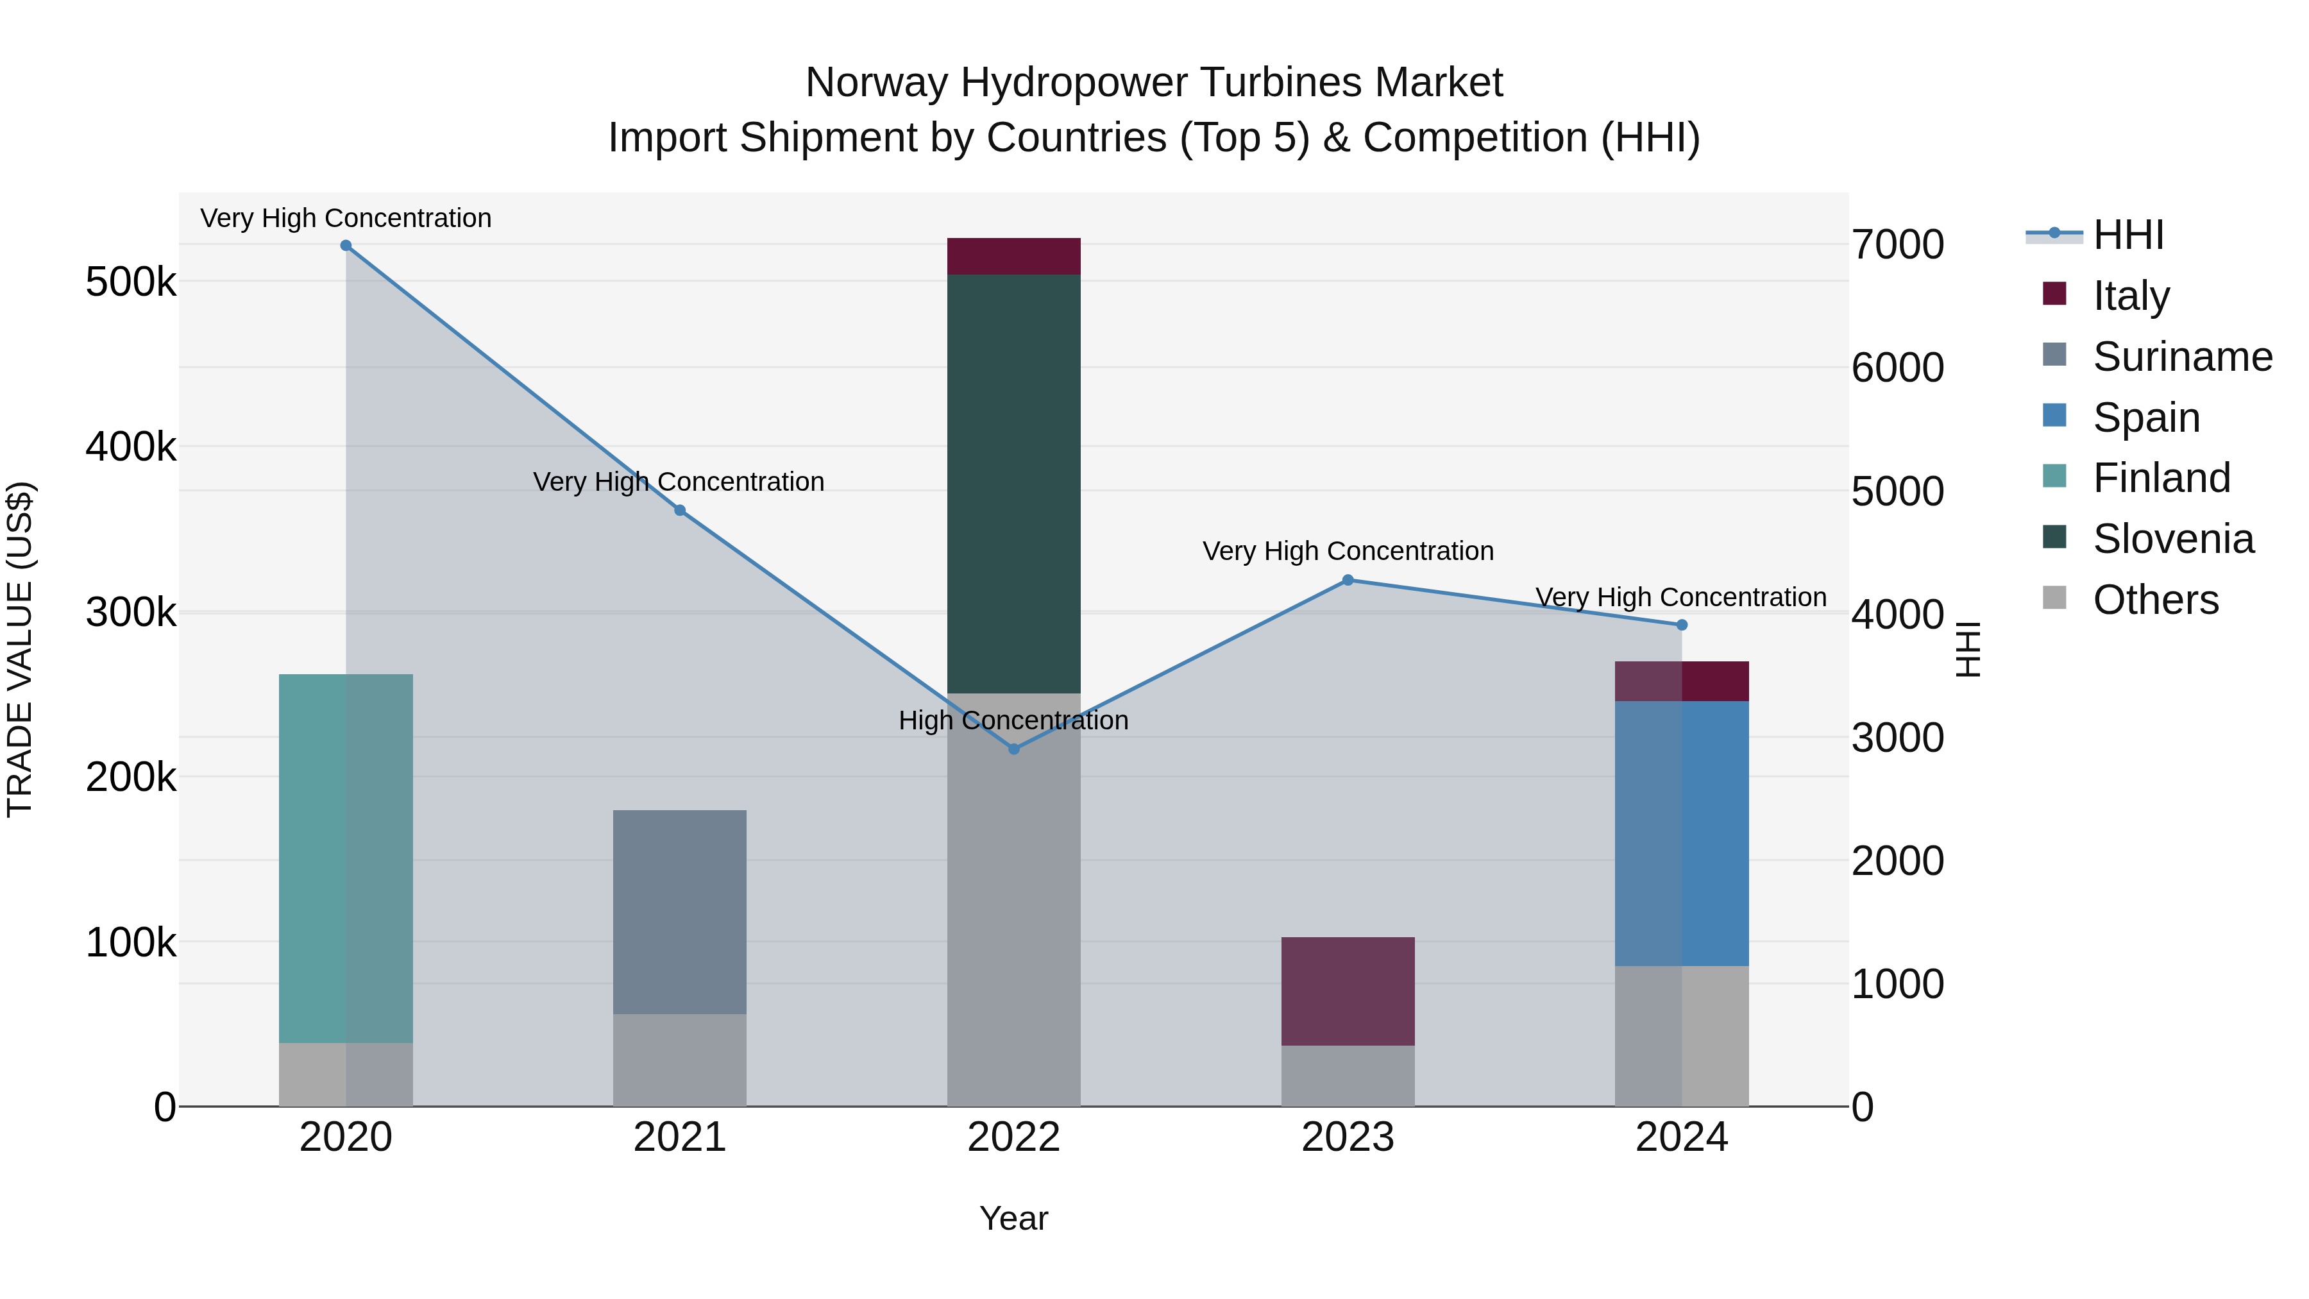Select the 2021 HHI data point
This screenshot has width=2309, height=1299.
coord(679,510)
